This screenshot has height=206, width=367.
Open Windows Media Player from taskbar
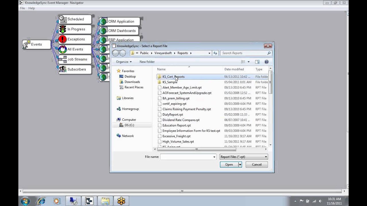tap(56, 201)
